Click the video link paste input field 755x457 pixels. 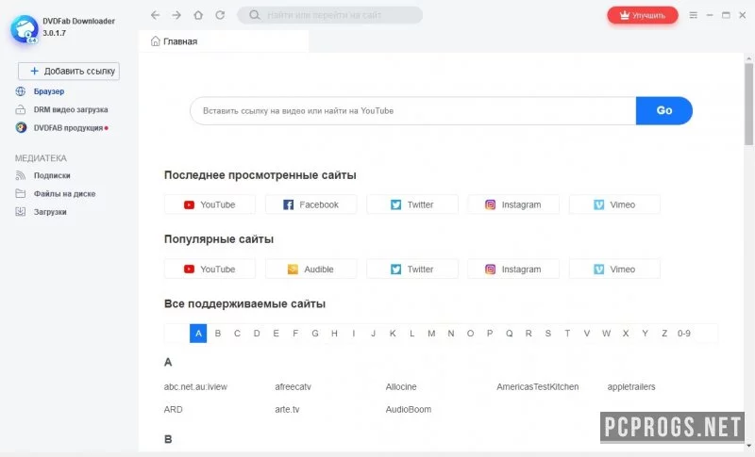(413, 111)
